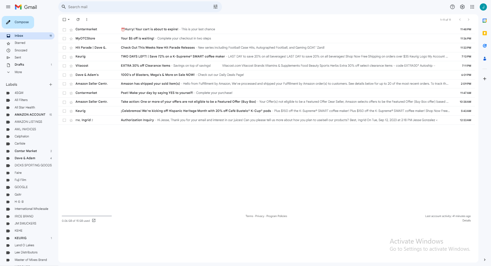Star the Dave & Adam's email
Screen dimensions: 491x266
click(x=71, y=75)
